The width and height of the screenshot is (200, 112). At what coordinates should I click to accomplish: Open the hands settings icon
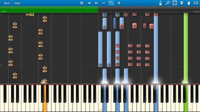point(189,3)
